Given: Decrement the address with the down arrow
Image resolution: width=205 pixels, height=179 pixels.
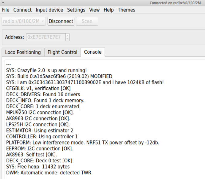Looking at the screenshot, I should [67, 39].
